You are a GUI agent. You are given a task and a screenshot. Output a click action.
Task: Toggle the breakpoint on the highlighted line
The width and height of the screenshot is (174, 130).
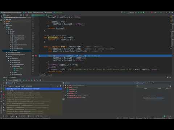point(36,56)
